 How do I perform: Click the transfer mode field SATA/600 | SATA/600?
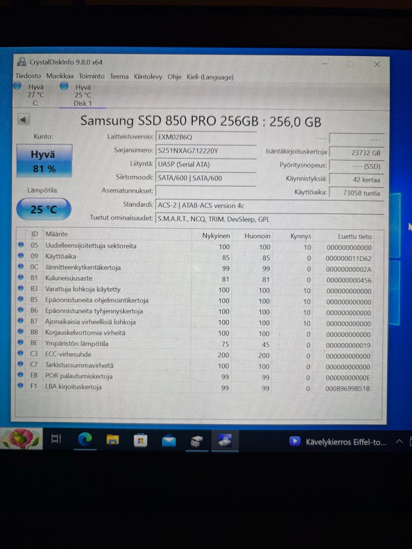[206, 178]
